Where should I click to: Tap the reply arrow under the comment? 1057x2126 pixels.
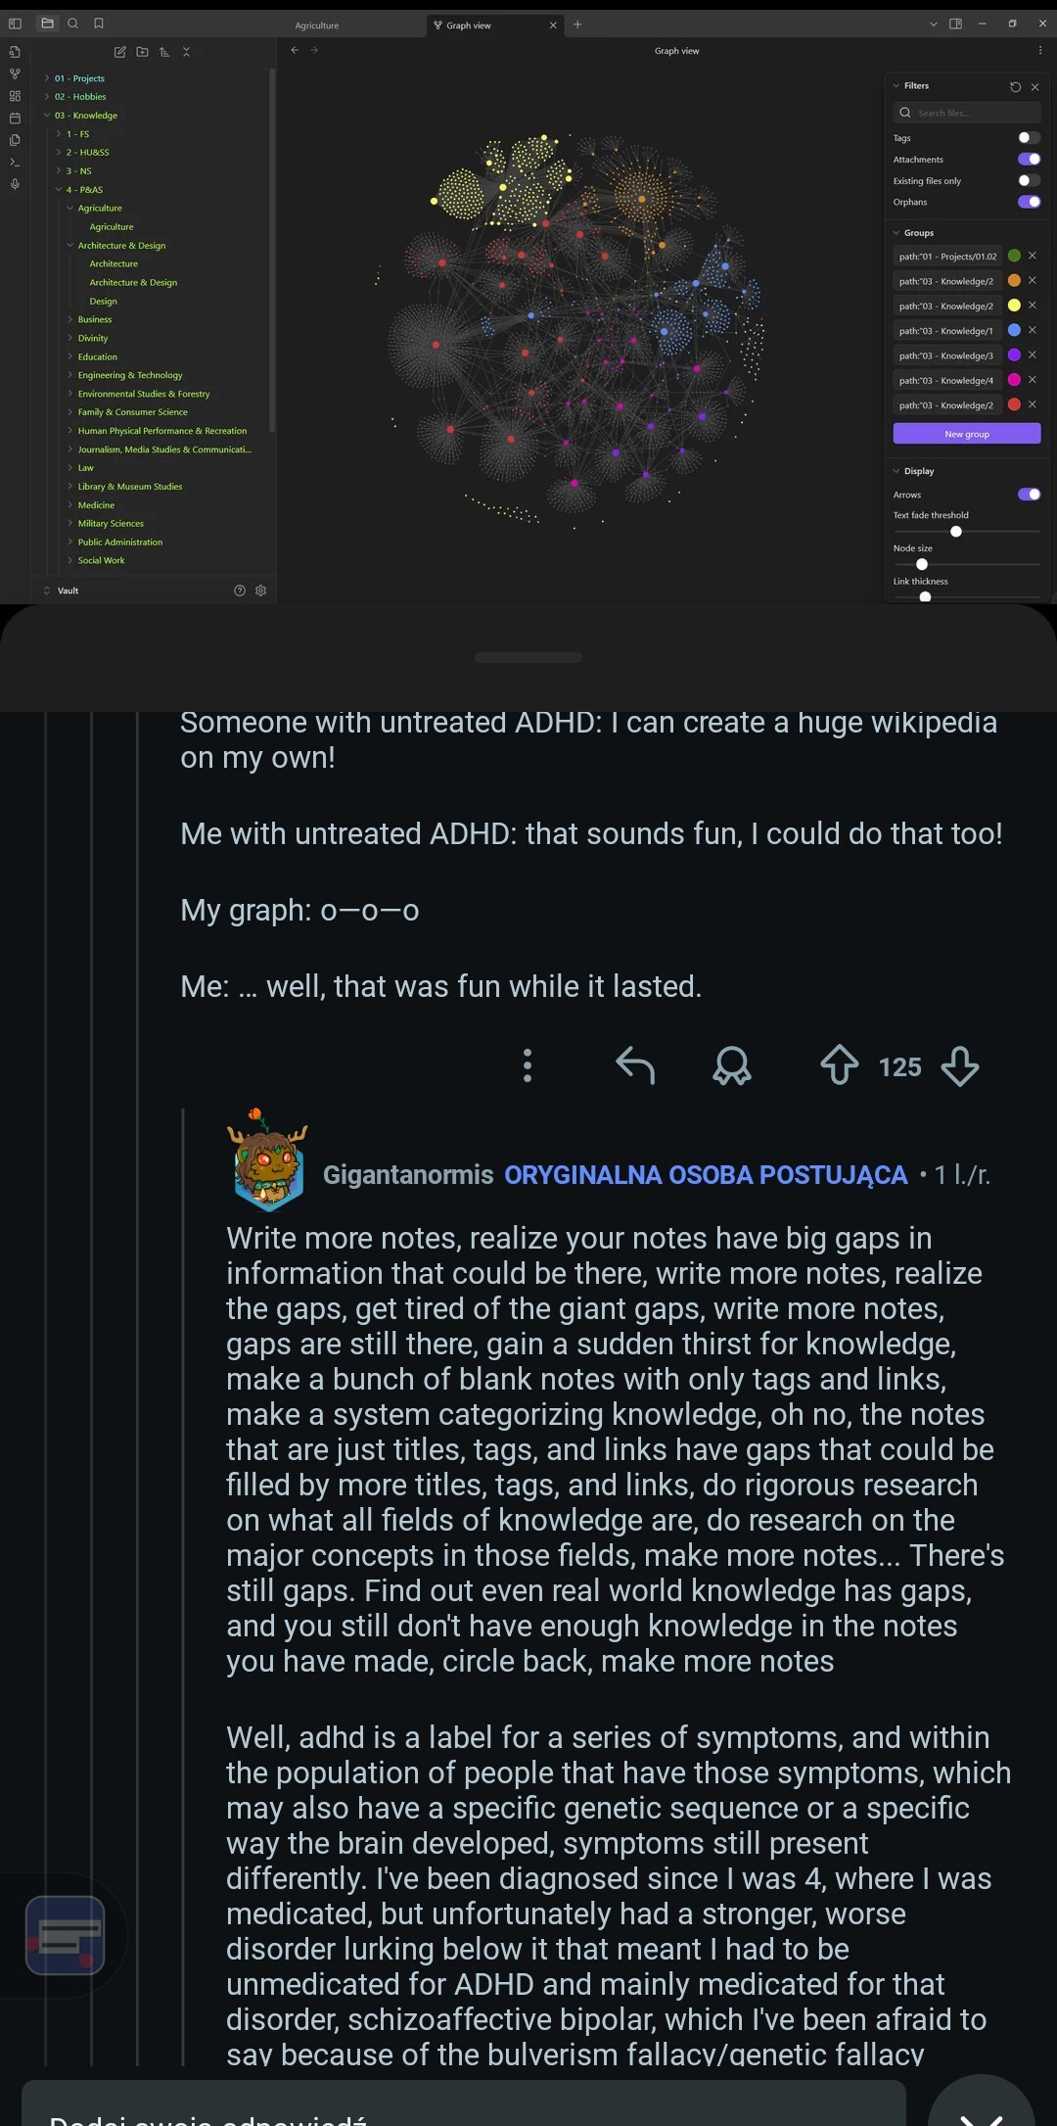point(634,1065)
